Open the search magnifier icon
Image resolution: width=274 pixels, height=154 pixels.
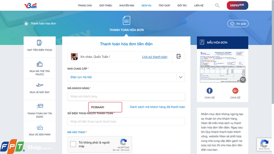(x=217, y=5)
